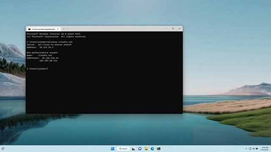
Task: Click the '(c) Microsoft Corporation' copyright line
Action: (x=56, y=37)
